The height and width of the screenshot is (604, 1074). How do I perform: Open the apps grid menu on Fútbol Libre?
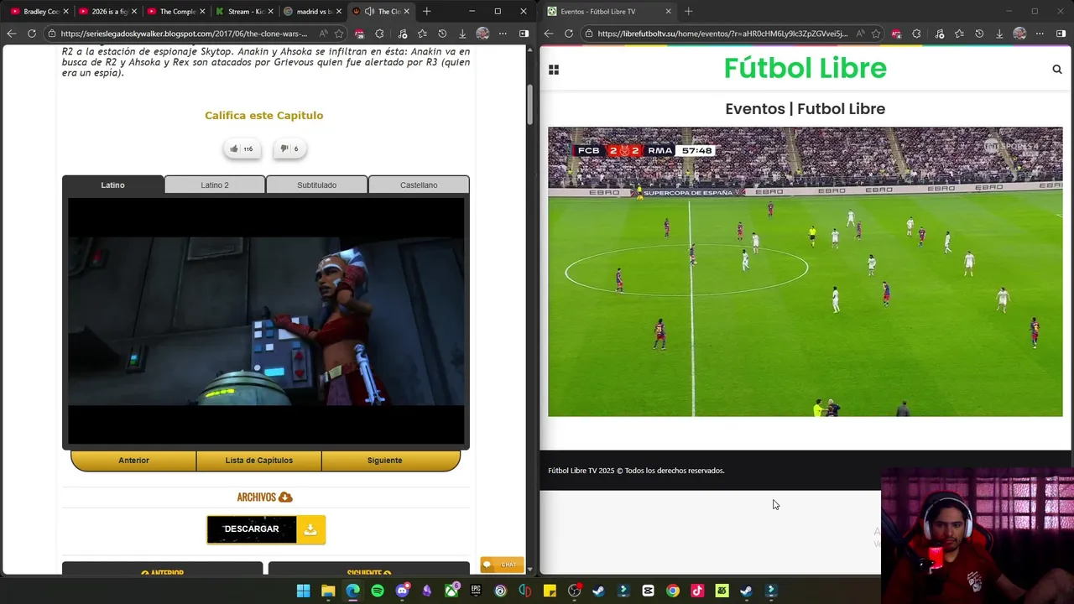(554, 70)
